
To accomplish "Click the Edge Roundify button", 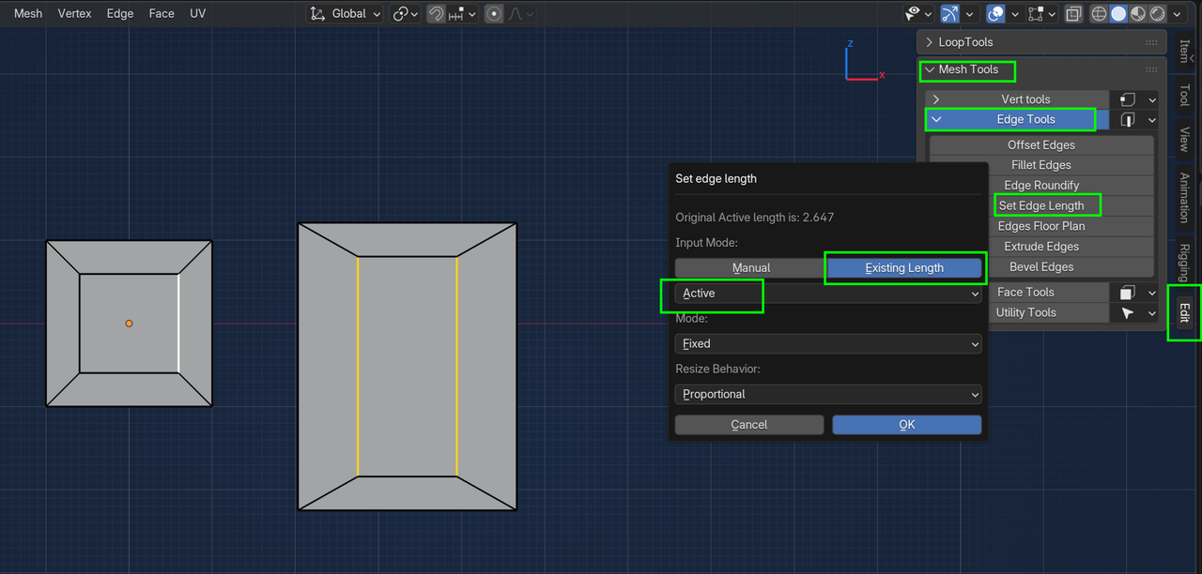I will [x=1040, y=186].
